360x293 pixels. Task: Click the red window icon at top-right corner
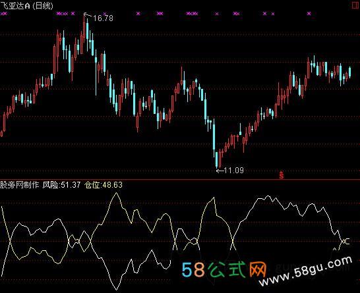[355, 5]
